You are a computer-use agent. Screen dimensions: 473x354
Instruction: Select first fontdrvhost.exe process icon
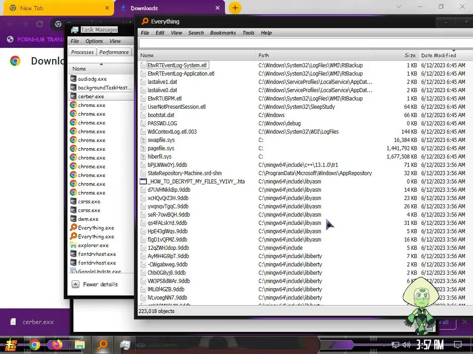pyautogui.click(x=73, y=254)
